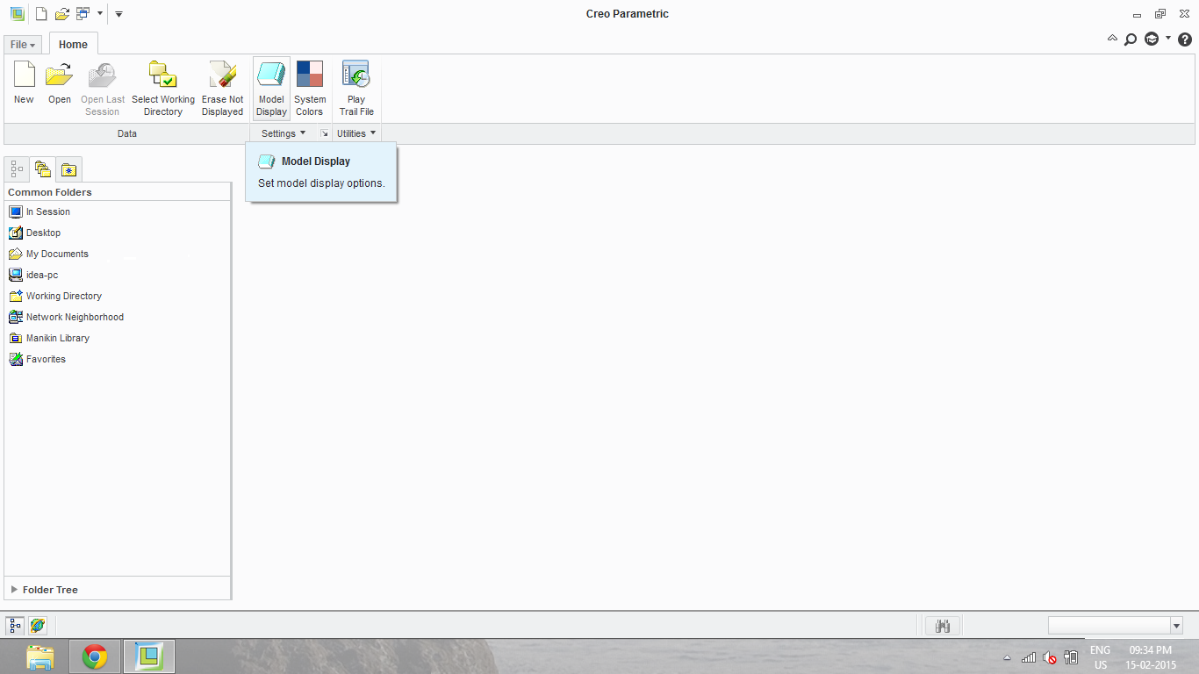Open Model Display settings
The height and width of the screenshot is (674, 1199).
(271, 88)
